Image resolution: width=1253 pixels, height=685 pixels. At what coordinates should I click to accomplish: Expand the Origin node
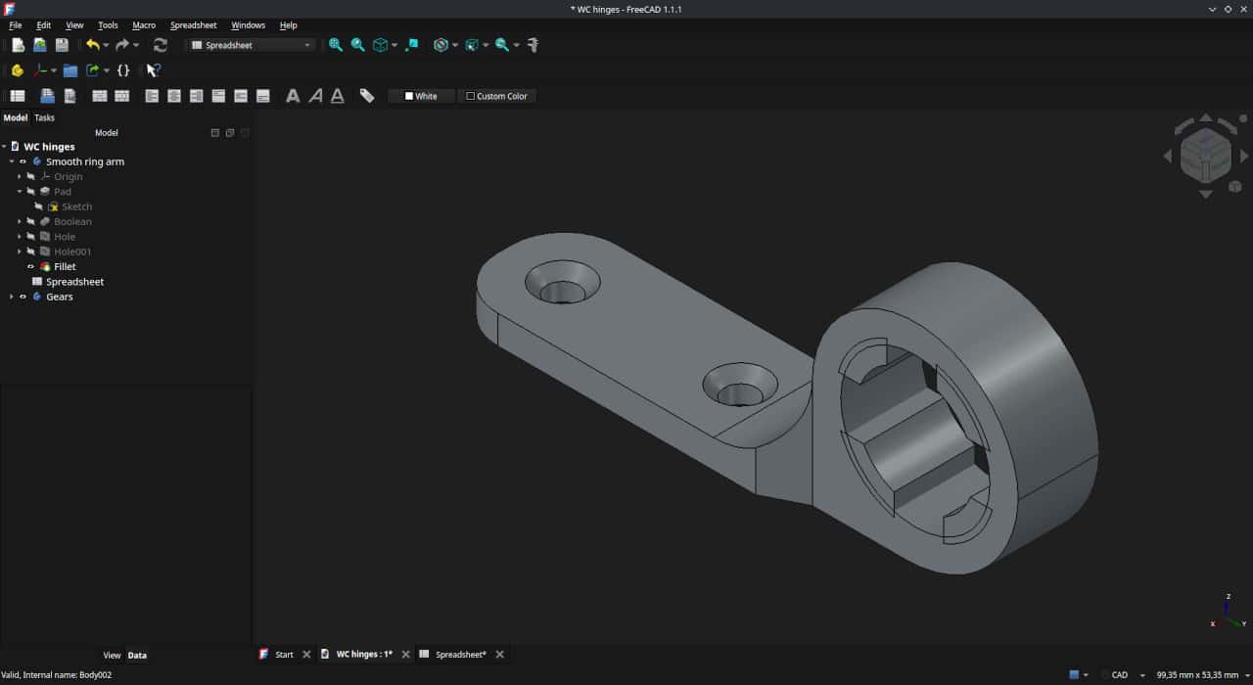[20, 177]
